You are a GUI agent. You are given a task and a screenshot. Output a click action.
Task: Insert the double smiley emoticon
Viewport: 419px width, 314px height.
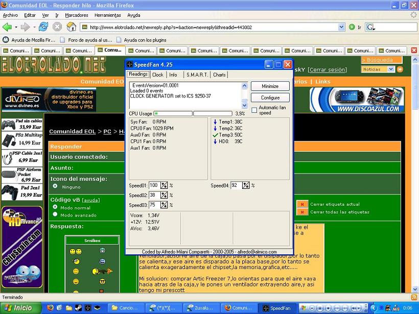click(x=75, y=252)
